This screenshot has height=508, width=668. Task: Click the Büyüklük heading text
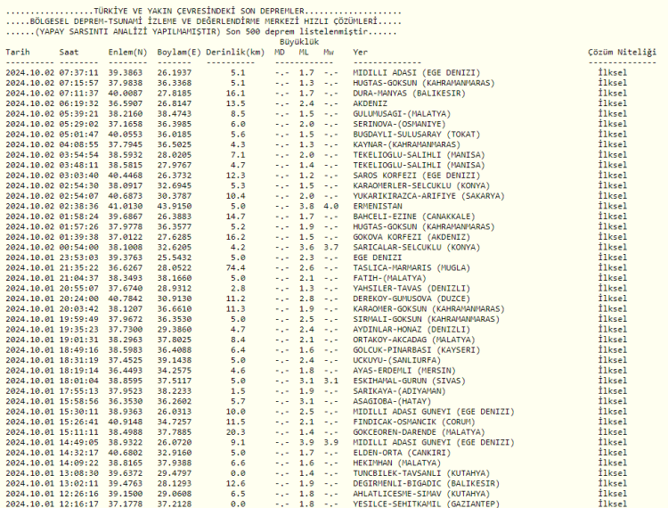click(297, 43)
